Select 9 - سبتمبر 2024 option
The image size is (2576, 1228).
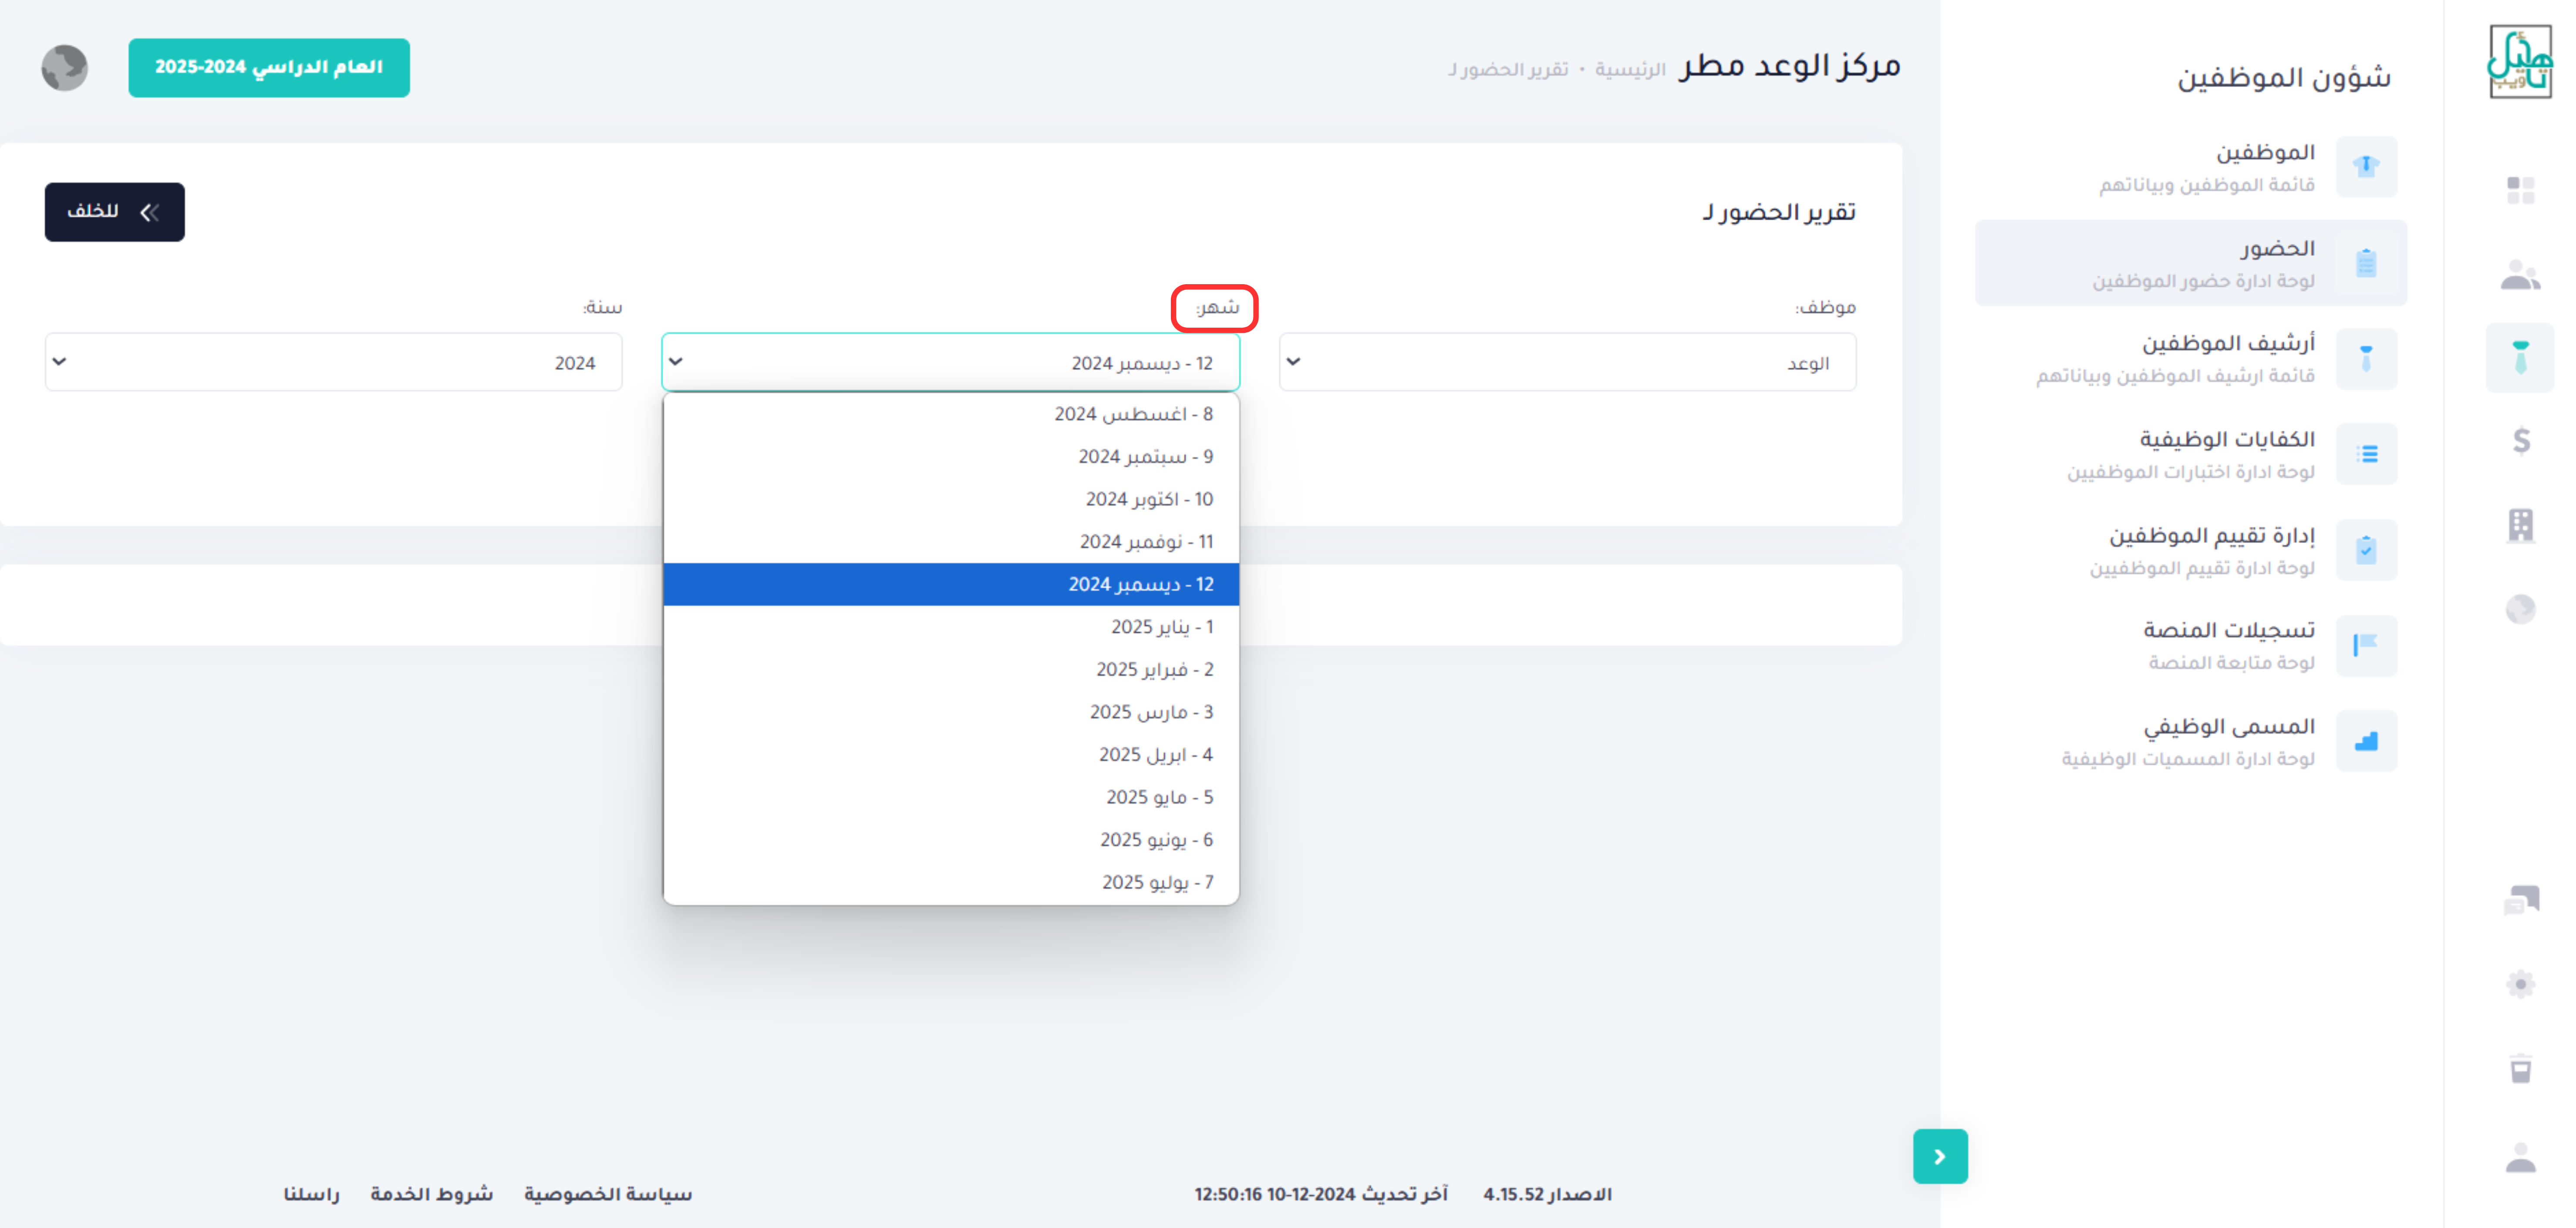950,456
